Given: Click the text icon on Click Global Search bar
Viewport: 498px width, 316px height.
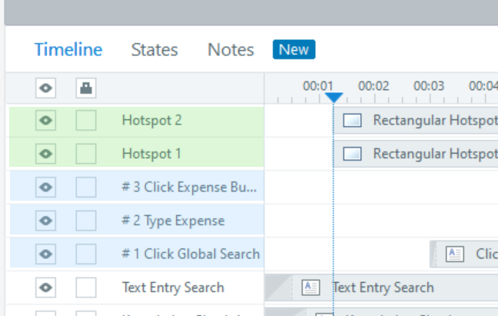Looking at the screenshot, I should click(455, 254).
